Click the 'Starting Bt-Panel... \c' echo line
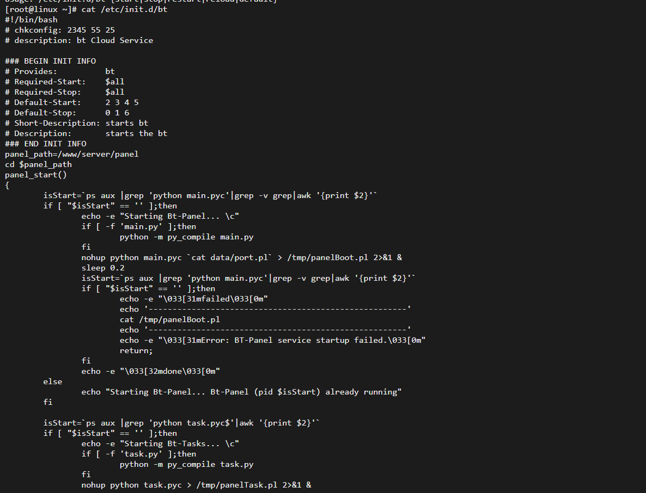 point(160,216)
